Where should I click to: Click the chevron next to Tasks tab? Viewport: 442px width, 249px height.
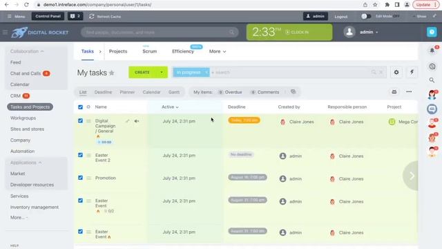coord(100,51)
